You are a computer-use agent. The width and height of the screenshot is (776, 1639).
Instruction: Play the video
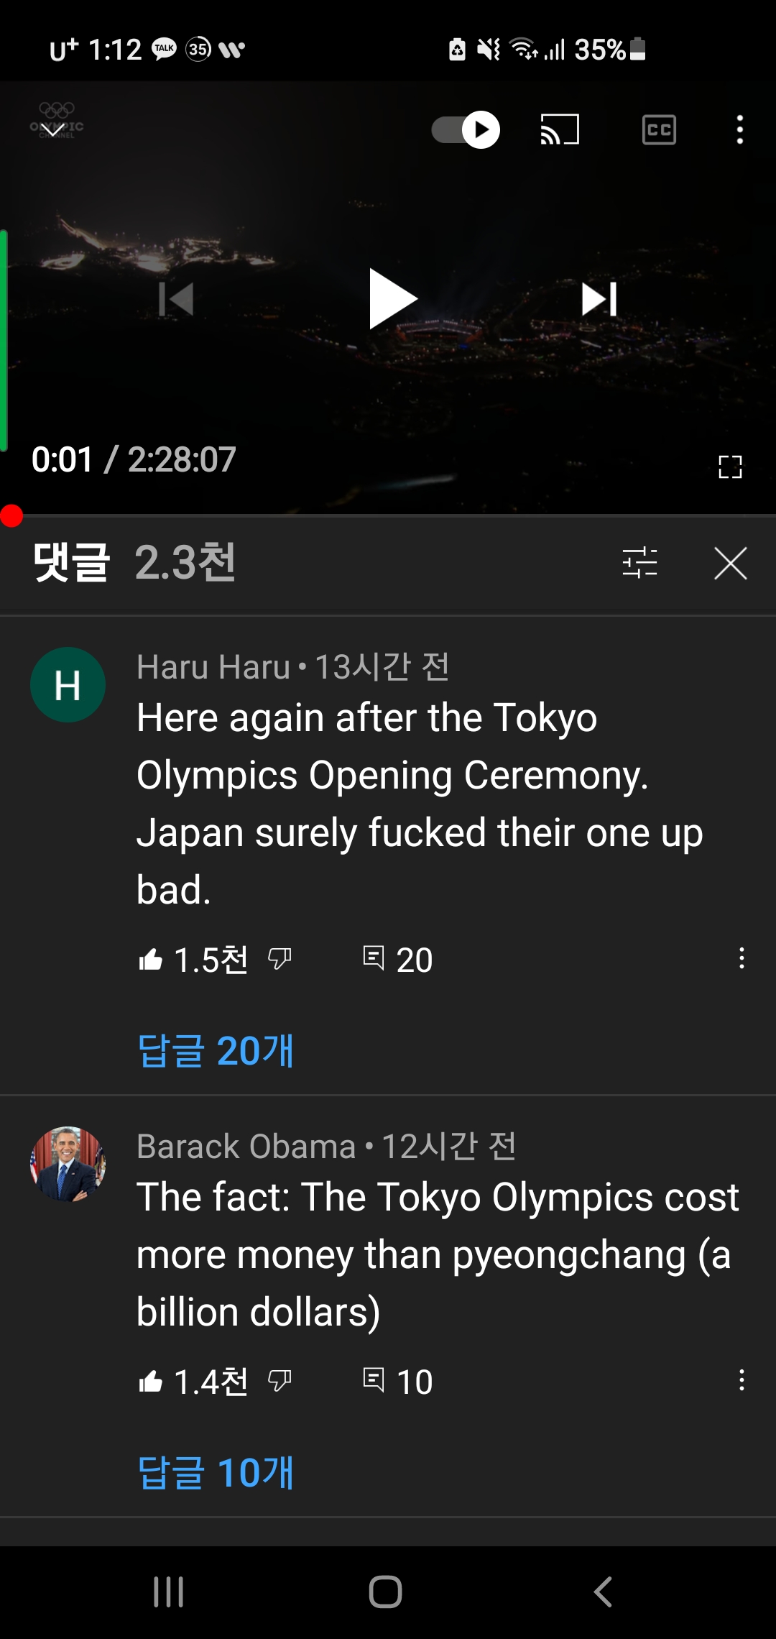coord(392,299)
